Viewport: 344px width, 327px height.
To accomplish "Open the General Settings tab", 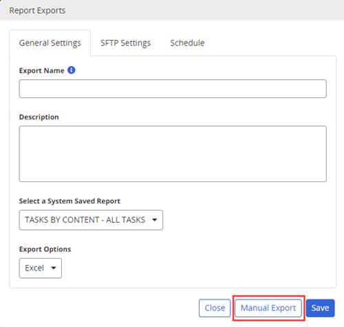I will tap(50, 43).
